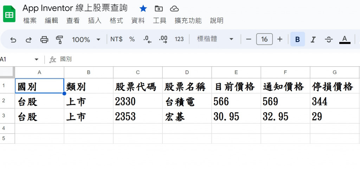The height and width of the screenshot is (169, 360).
Task: Decrease font size with minus button
Action: (249, 39)
